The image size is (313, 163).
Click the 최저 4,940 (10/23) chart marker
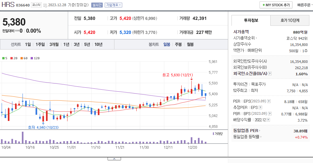click(x=43, y=127)
